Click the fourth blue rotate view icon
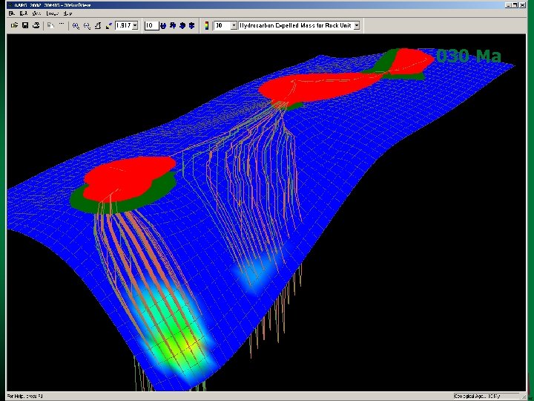534x401 pixels. tap(192, 25)
